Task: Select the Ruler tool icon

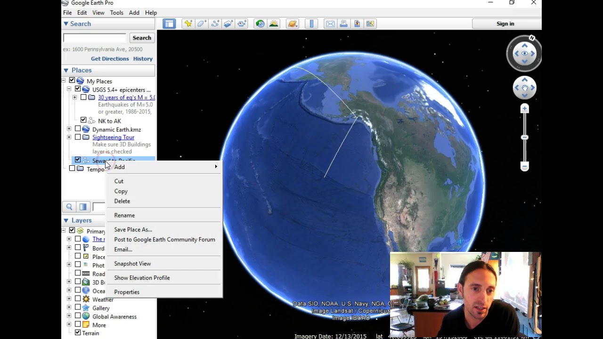Action: click(x=311, y=24)
